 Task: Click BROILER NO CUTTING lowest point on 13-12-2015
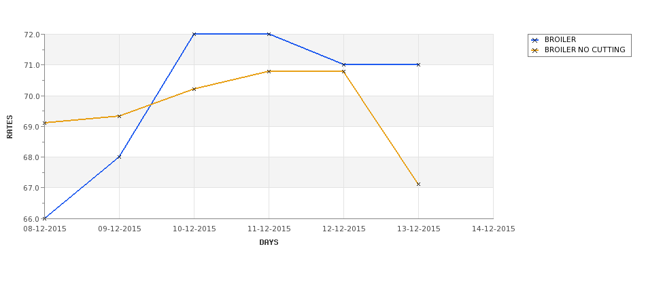pos(419,185)
